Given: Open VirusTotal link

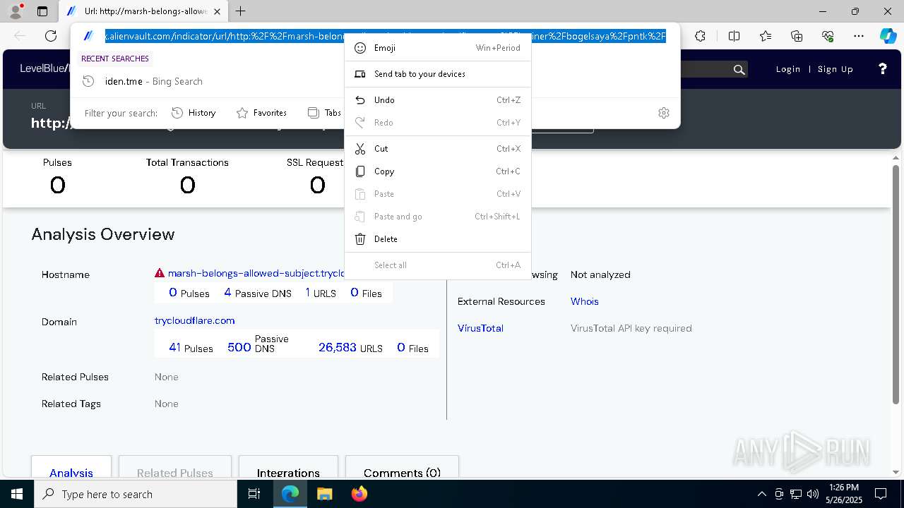Looking at the screenshot, I should 480,328.
